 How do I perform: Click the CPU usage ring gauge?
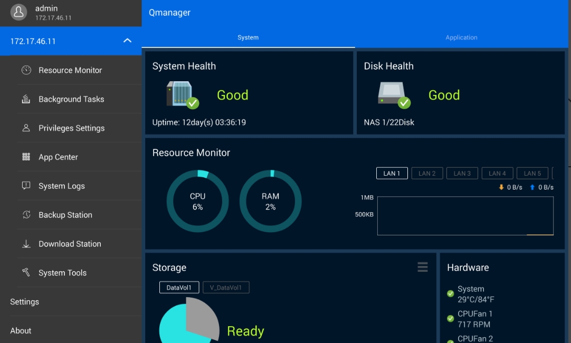point(197,201)
